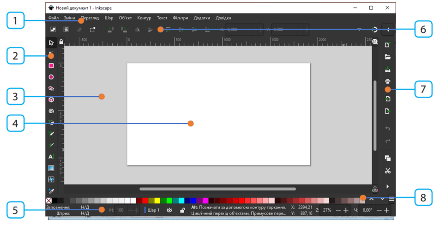434x226 pixels.
Task: Open the Зміни menu
Action: point(69,18)
